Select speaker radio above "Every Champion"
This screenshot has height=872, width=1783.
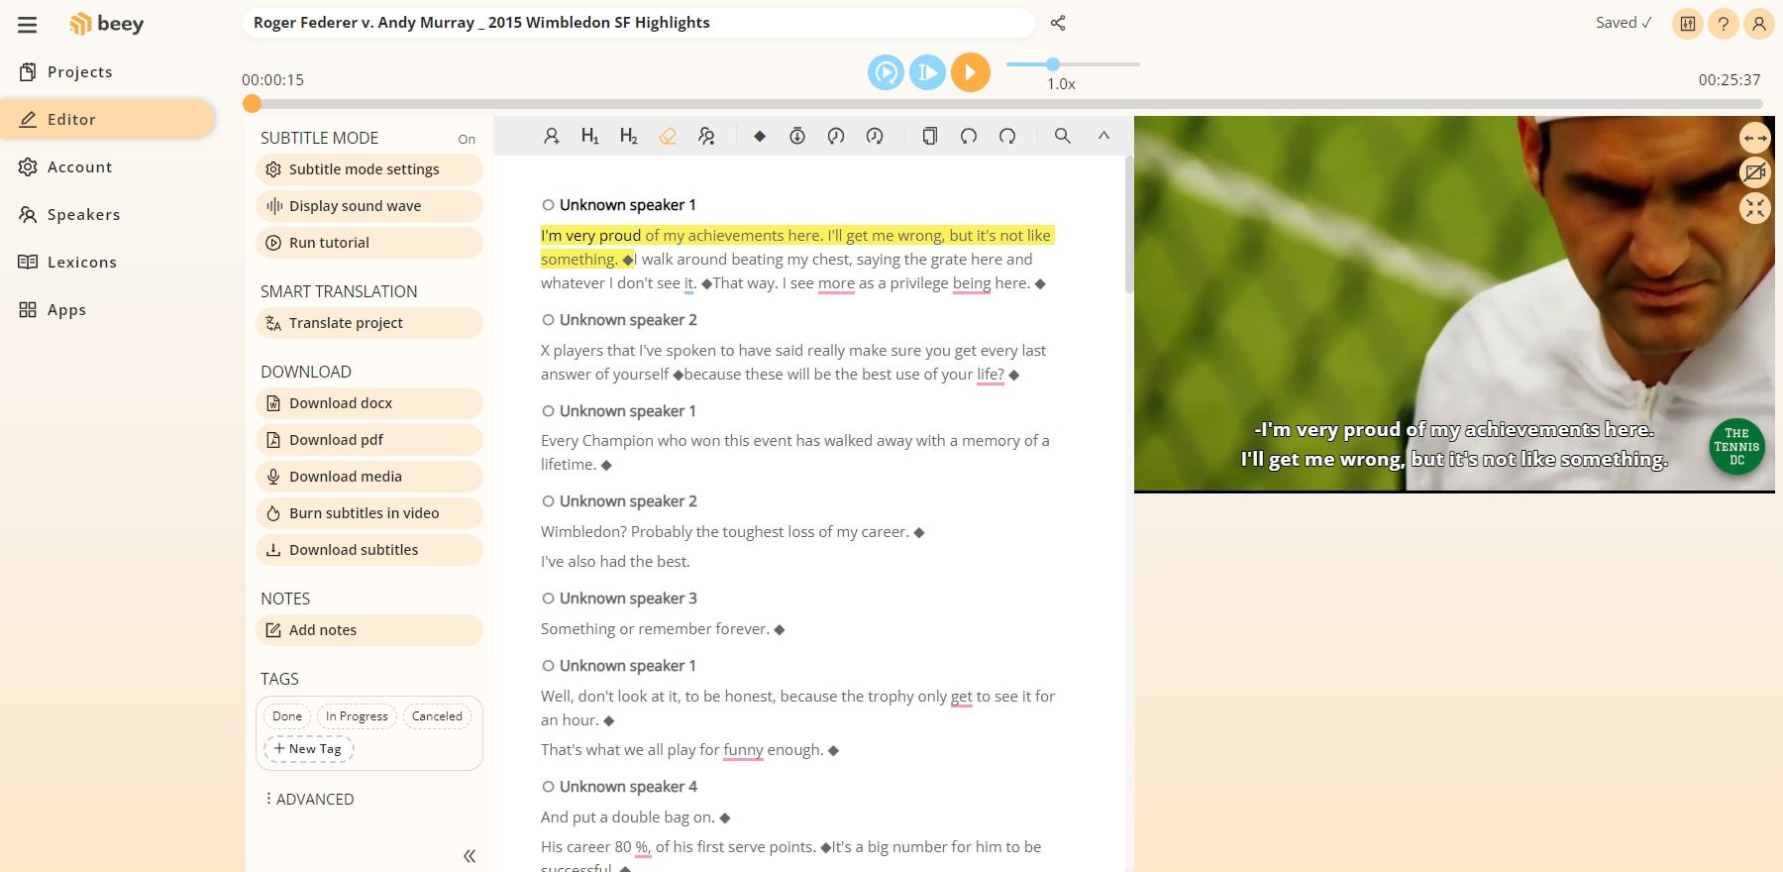pyautogui.click(x=548, y=411)
